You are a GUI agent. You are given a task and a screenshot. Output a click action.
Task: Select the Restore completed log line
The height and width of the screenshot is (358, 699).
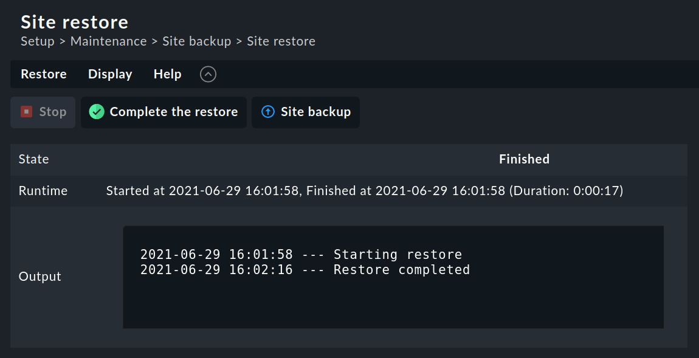tap(304, 269)
